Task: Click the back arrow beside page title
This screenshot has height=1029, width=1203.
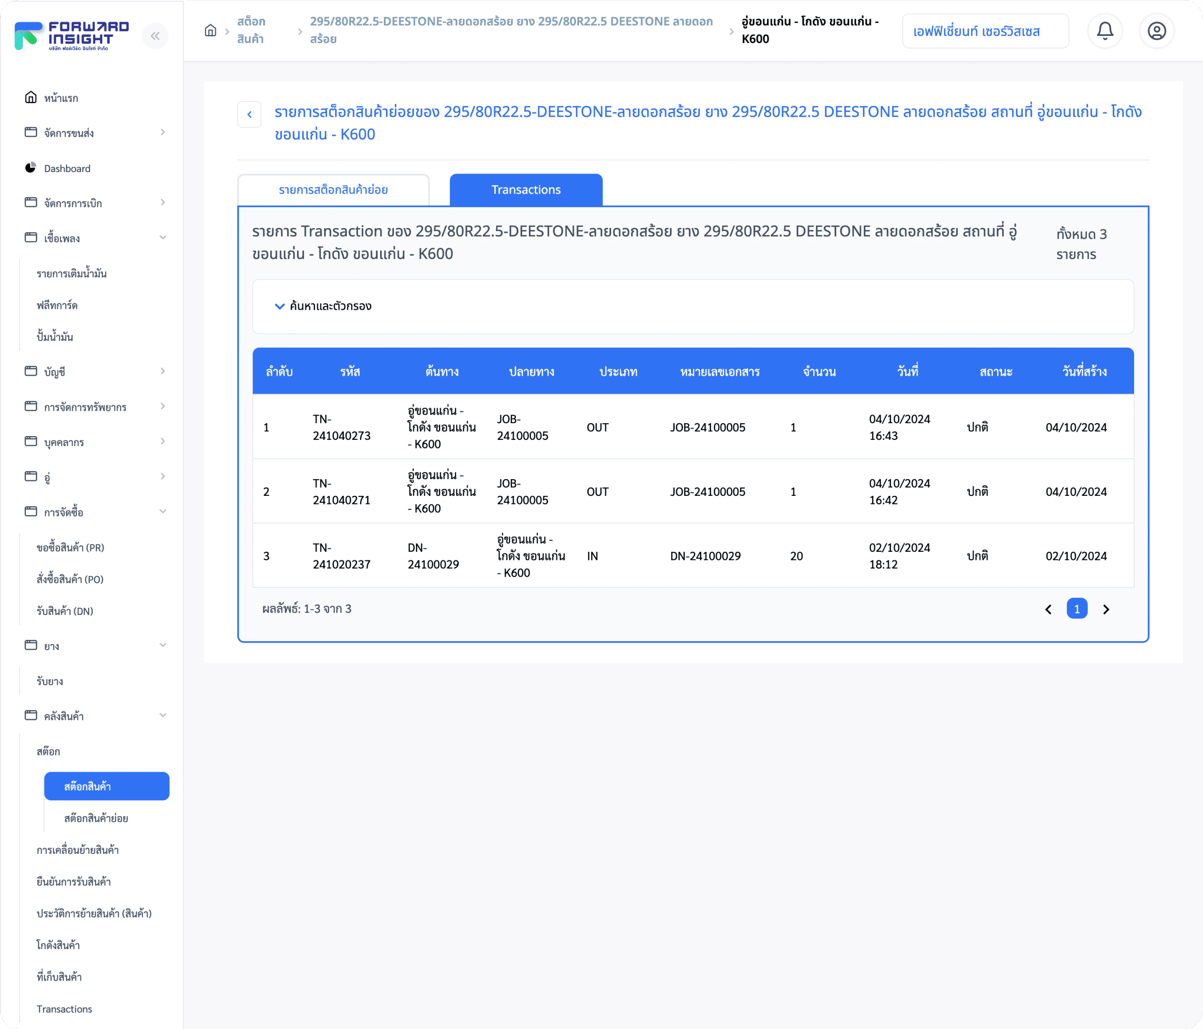Action: coord(250,114)
